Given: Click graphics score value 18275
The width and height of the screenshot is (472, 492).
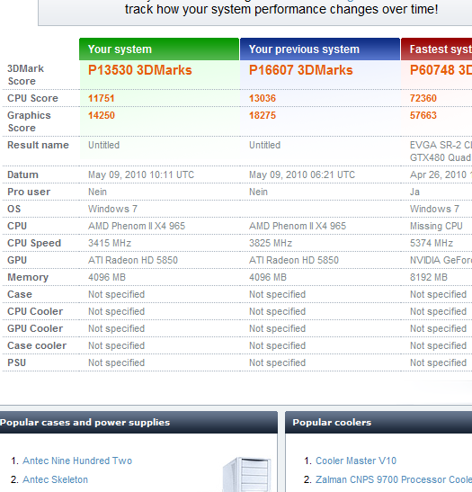Looking at the screenshot, I should click(263, 115).
